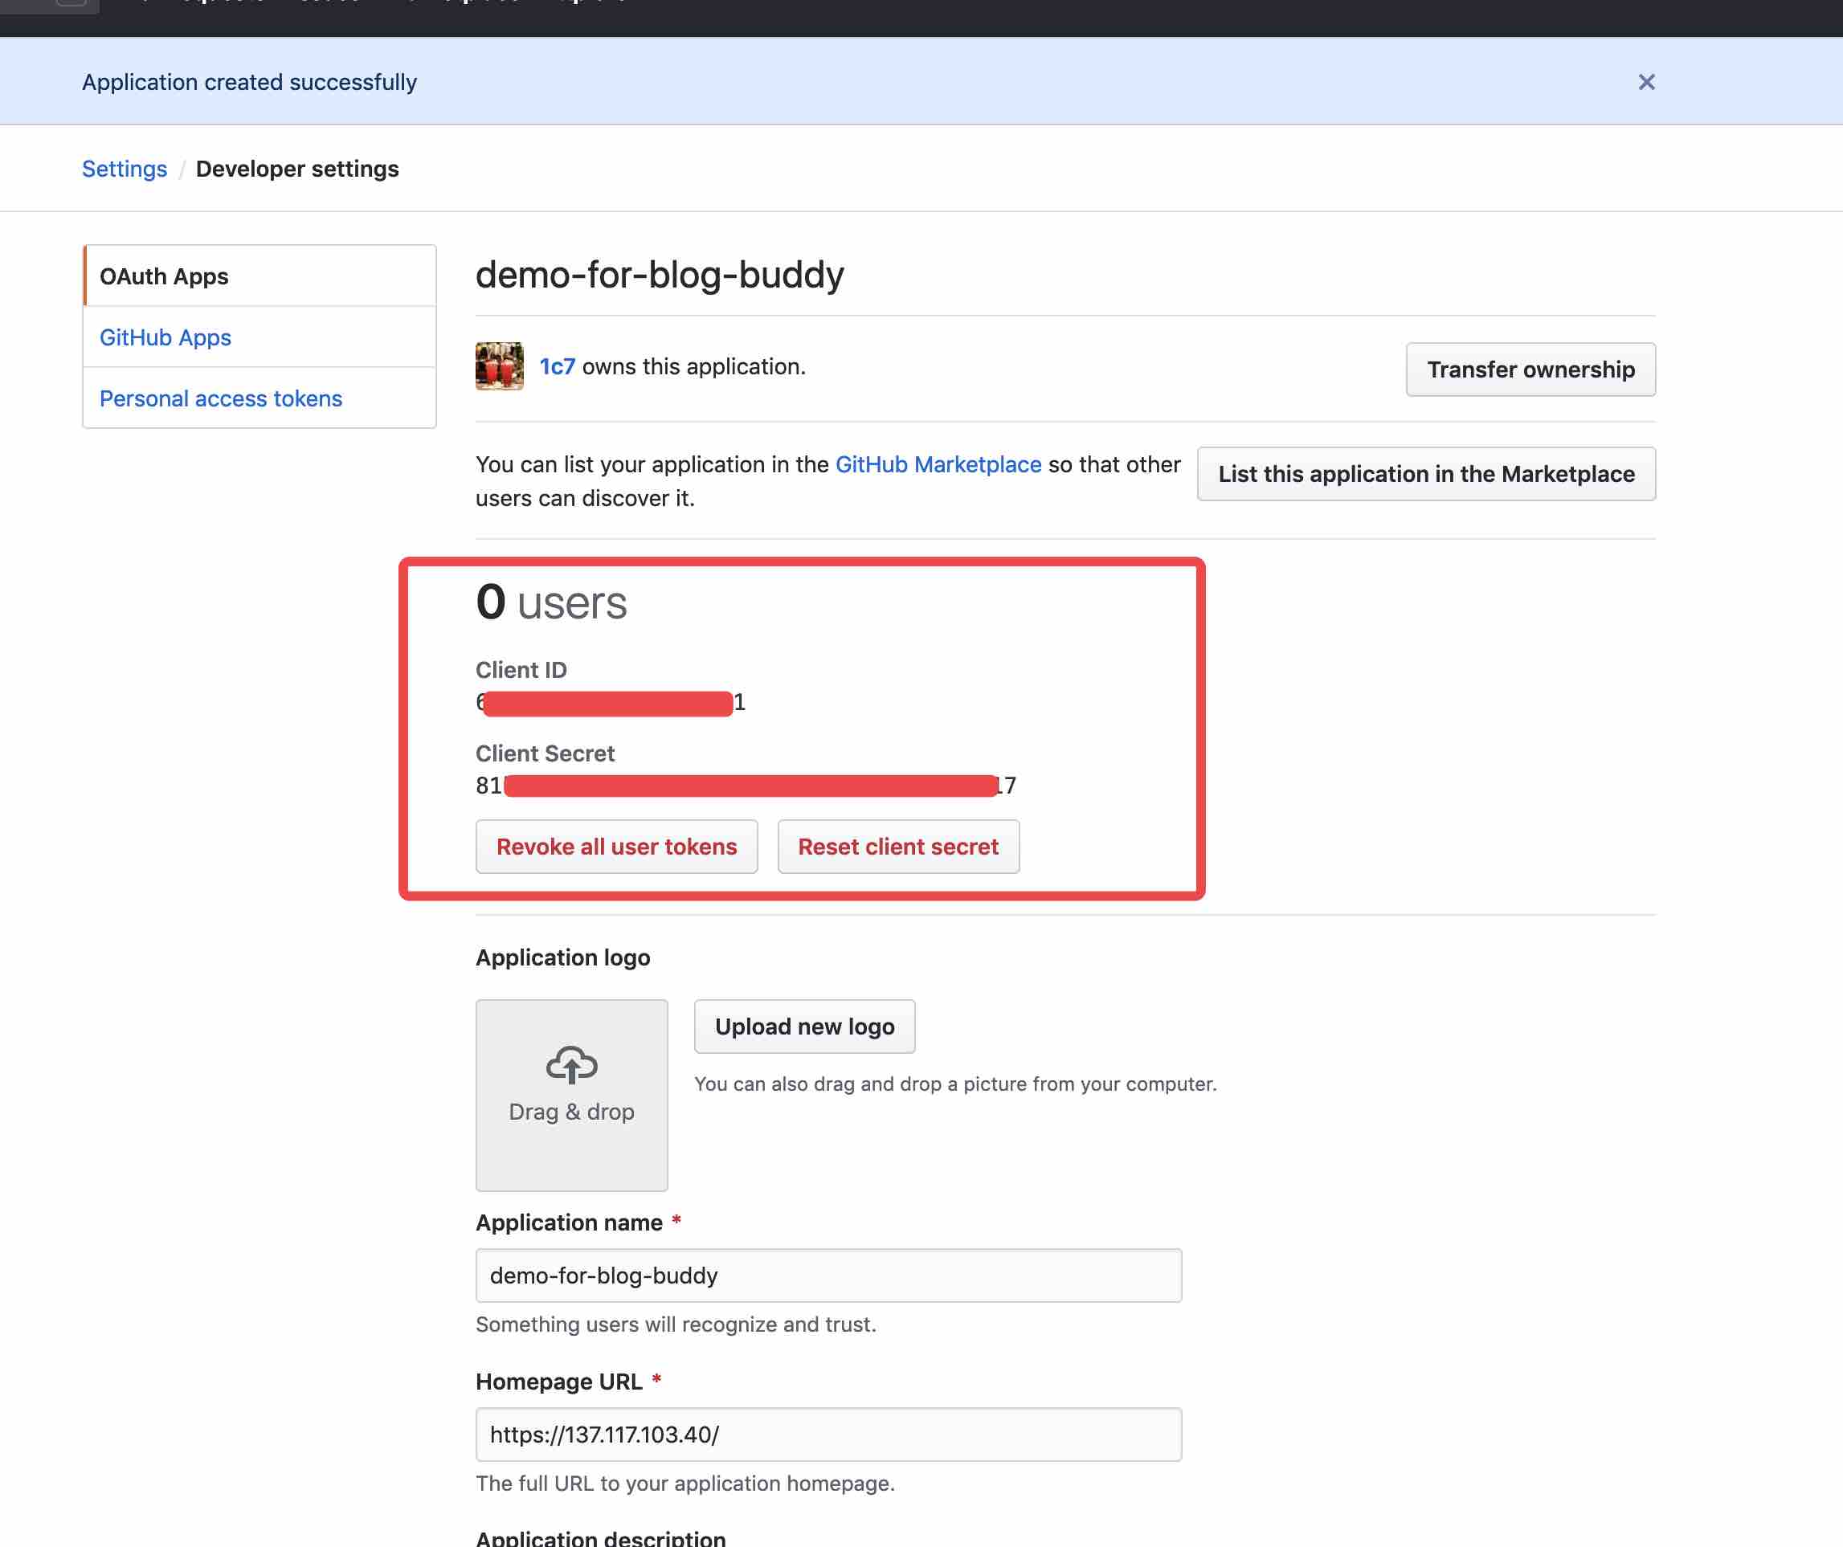1843x1547 pixels.
Task: Select OAuth Apps in sidebar
Action: (164, 276)
